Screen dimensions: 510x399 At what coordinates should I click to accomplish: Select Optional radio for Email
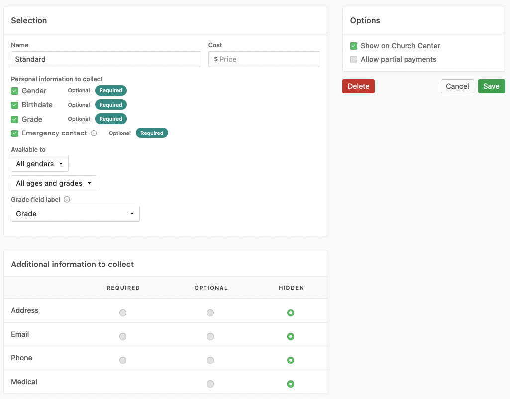210,337
